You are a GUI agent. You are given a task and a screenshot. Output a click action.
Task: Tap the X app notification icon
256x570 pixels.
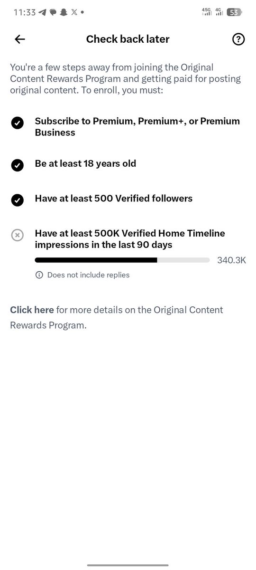coord(73,12)
